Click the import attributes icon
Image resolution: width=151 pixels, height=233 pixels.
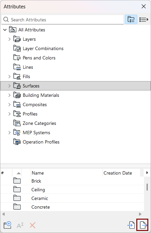[131, 225]
